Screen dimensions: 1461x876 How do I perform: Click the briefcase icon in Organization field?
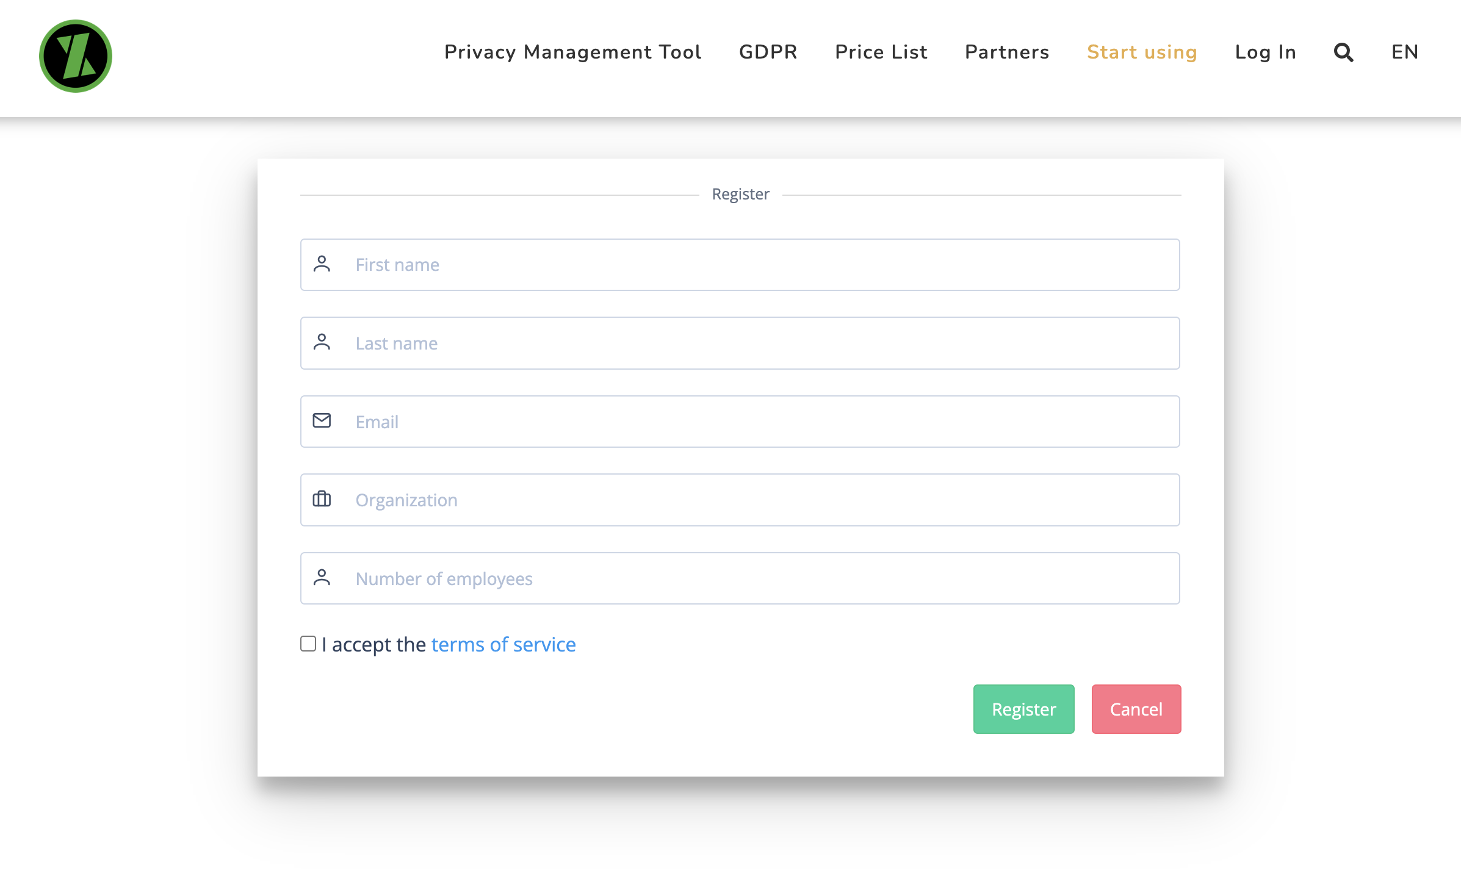point(322,499)
